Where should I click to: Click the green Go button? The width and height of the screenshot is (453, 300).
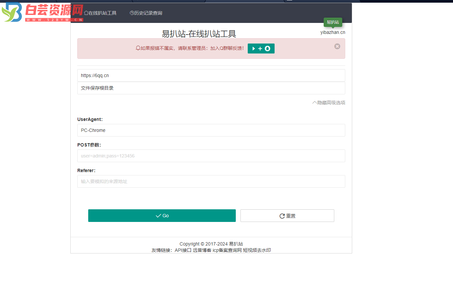click(162, 216)
